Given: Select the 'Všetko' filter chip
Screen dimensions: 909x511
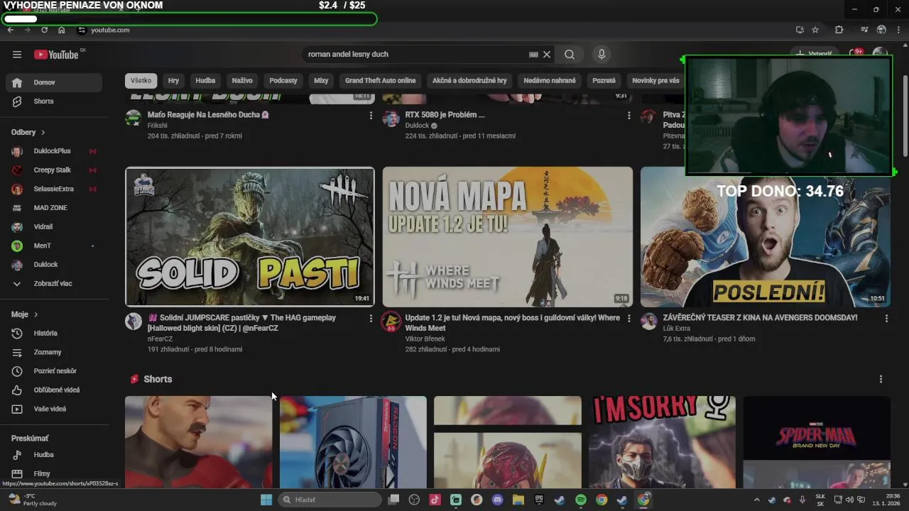Looking at the screenshot, I should (x=141, y=80).
